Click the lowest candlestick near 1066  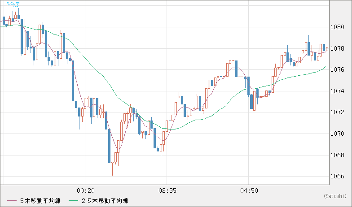[112, 168]
